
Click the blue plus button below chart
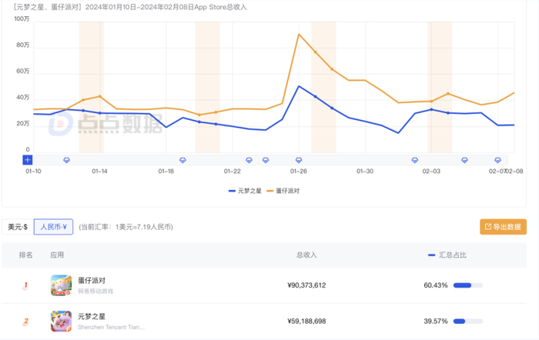coord(27,160)
